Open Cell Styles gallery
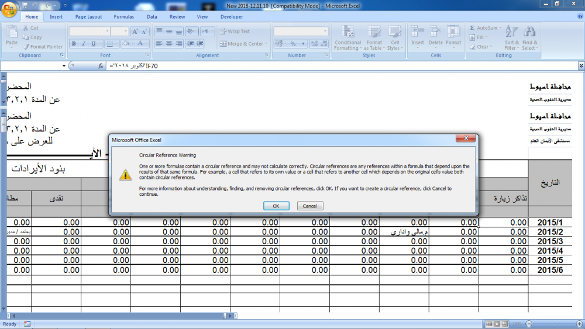 (395, 37)
